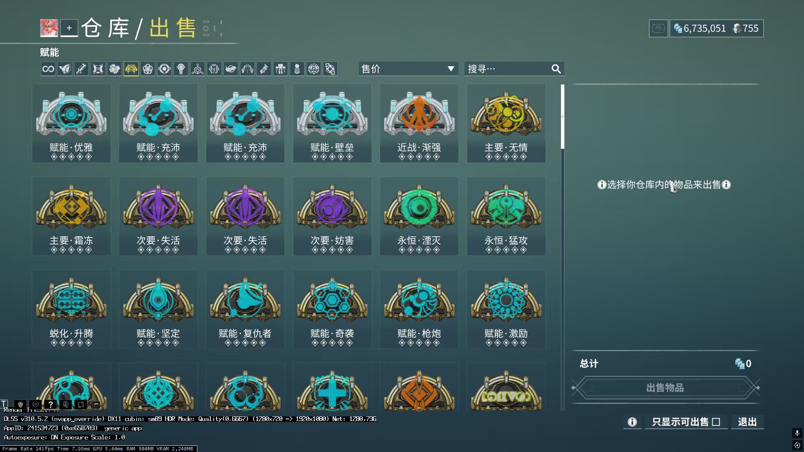Image resolution: width=804 pixels, height=452 pixels.
Task: Click the 出售物品 sell button
Action: pos(665,387)
